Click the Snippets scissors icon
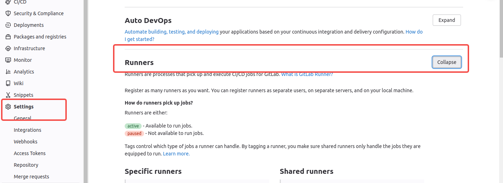Image resolution: width=503 pixels, height=183 pixels. pos(8,95)
